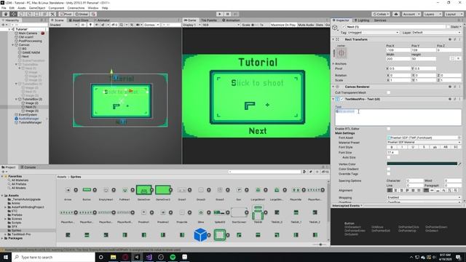Open the GameObject menu

coord(37,8)
